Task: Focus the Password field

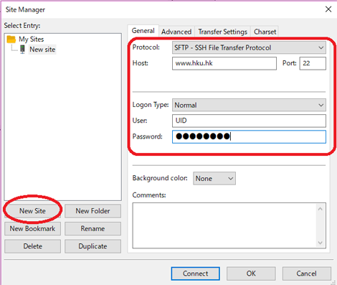Action: pos(249,136)
